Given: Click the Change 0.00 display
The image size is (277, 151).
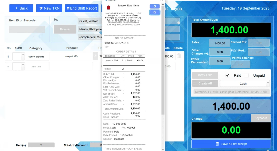Looking at the screenshot, I should tap(231, 130).
